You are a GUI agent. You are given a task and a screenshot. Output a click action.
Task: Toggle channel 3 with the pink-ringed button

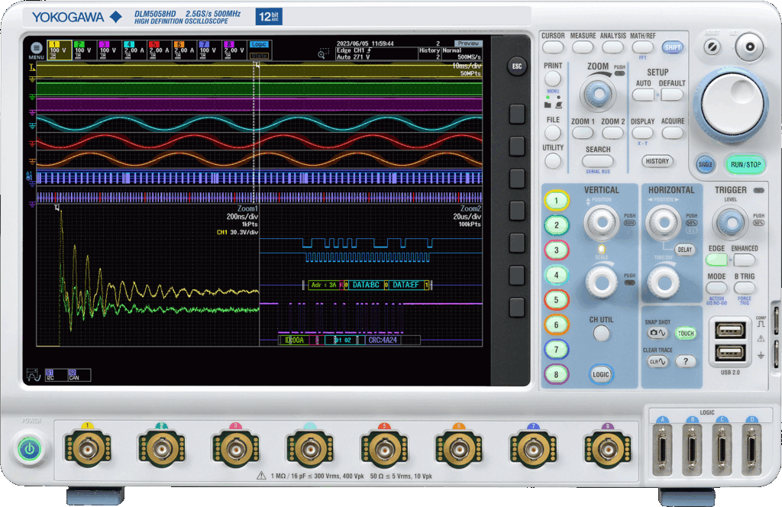[x=557, y=250]
